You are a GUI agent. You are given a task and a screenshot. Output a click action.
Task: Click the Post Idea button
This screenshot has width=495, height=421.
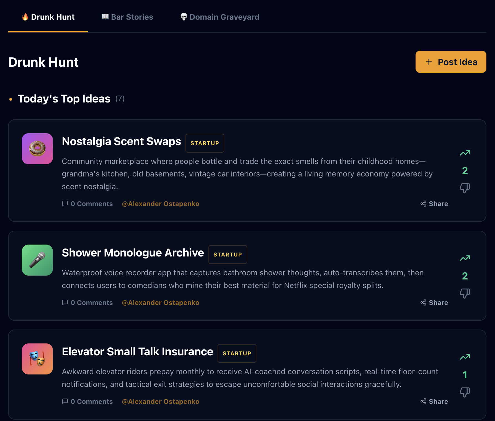click(x=451, y=62)
